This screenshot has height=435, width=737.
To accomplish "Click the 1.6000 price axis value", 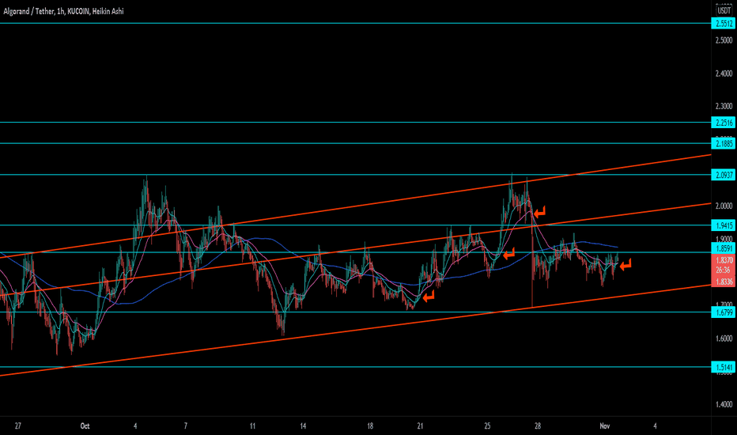I will 724,339.
